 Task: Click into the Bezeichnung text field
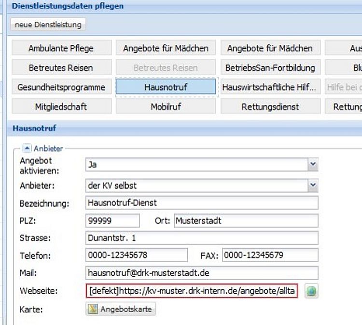(x=201, y=203)
